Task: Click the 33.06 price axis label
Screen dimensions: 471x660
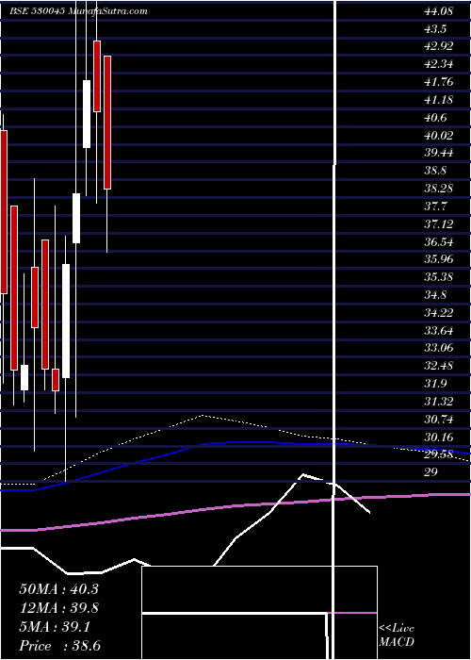Action: [x=439, y=348]
